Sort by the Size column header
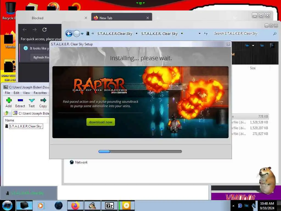Screen dimensions: 281x211 (253, 68)
